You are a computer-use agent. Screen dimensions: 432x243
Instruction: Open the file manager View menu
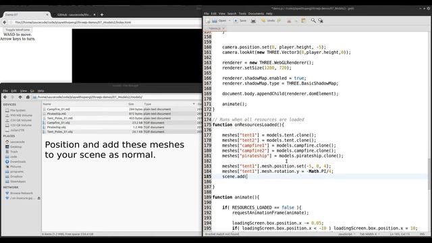tap(24, 90)
